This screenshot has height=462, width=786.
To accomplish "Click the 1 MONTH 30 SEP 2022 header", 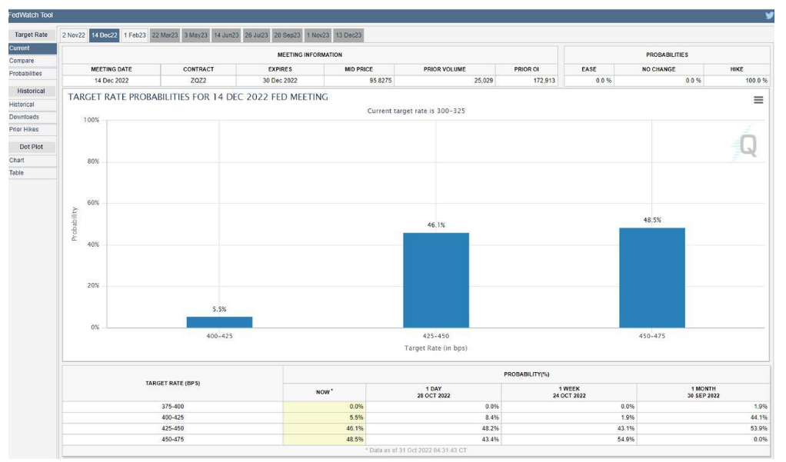I will 703,392.
